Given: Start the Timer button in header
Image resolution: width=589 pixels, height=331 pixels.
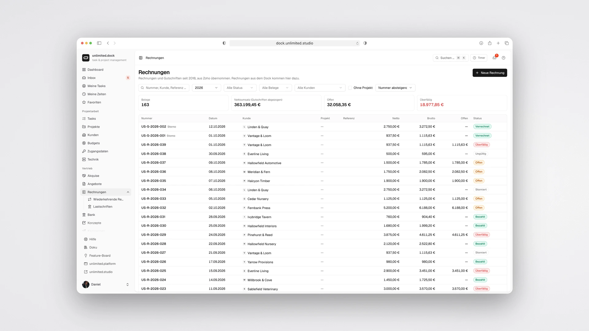Looking at the screenshot, I should coord(479,58).
